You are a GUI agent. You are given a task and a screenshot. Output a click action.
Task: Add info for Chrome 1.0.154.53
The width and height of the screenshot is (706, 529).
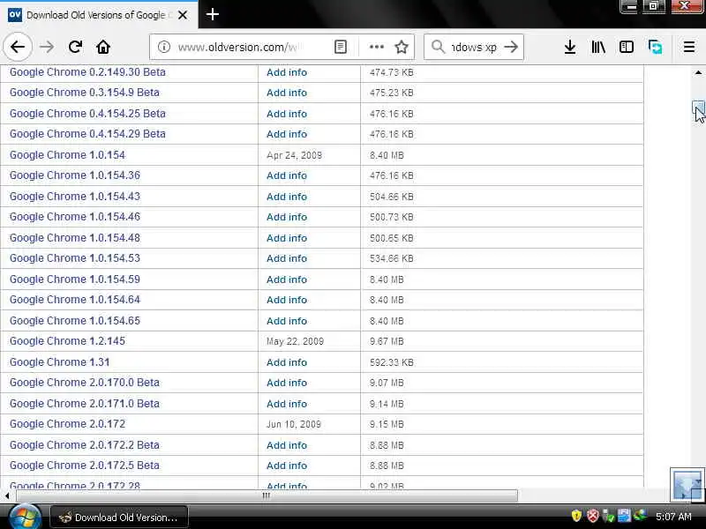(286, 258)
